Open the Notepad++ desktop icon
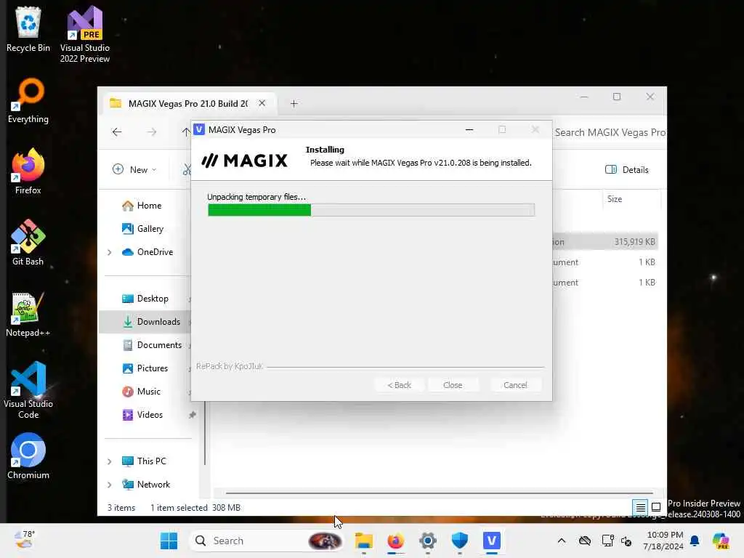Viewport: 744px width, 558px height. (x=28, y=314)
